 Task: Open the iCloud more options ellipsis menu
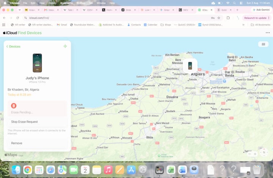[268, 33]
